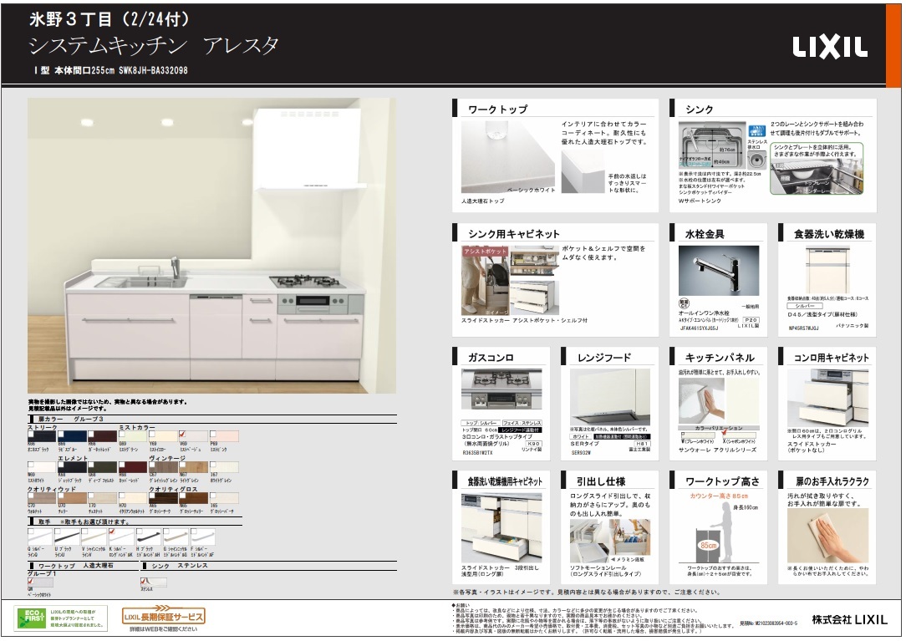Click the H61 tag in the range hood card
The height and width of the screenshot is (641, 906).
pyautogui.click(x=643, y=444)
